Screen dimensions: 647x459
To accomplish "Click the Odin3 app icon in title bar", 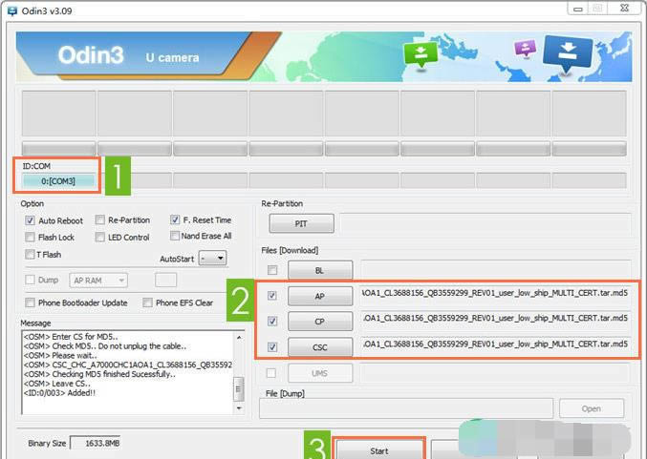I will point(10,9).
